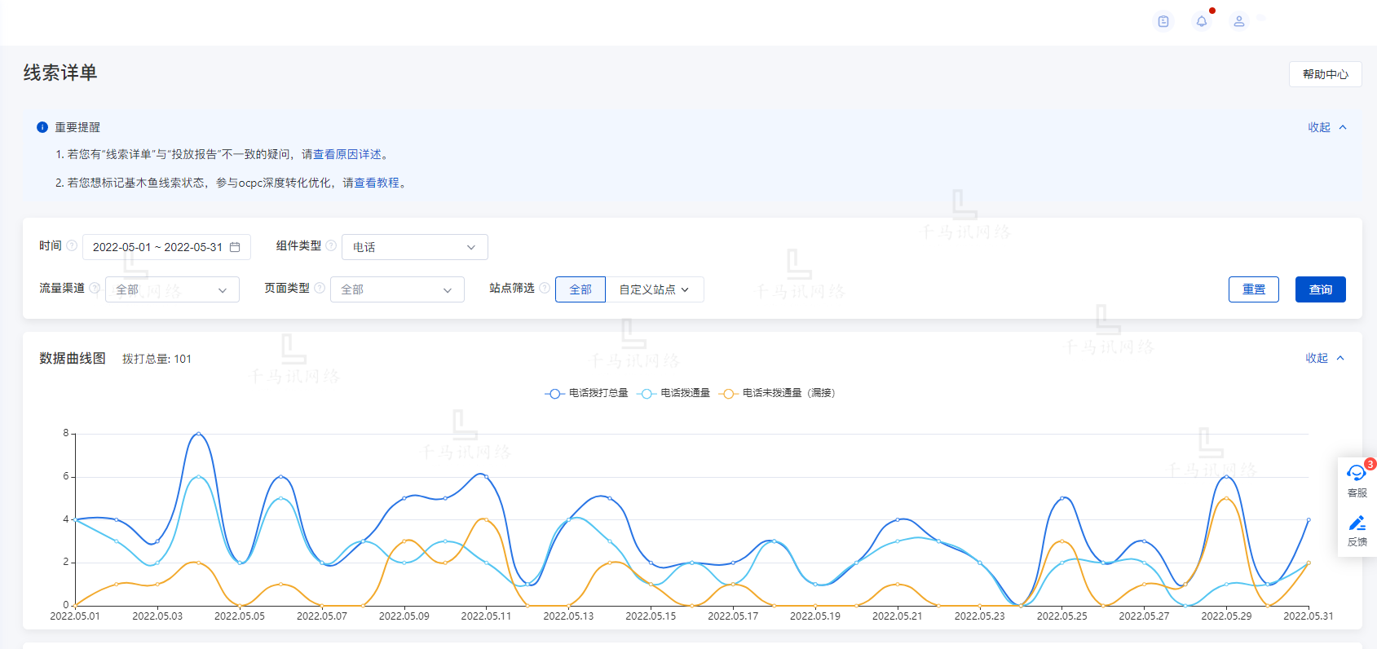Open the 客服 customer service widget
The image size is (1377, 649).
point(1357,479)
